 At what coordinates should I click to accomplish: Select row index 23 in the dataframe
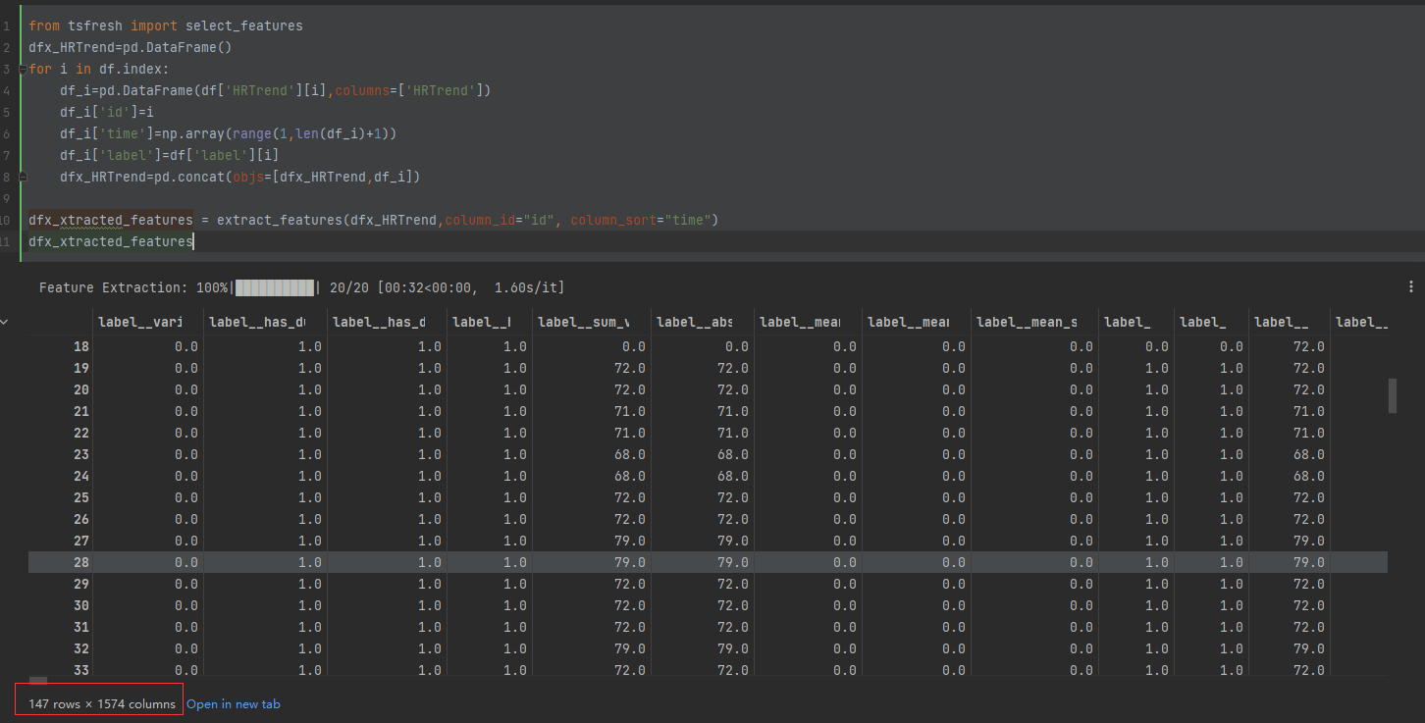point(80,454)
